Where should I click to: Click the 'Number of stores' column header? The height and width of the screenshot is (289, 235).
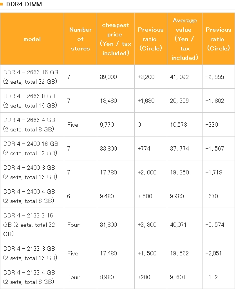80,39
